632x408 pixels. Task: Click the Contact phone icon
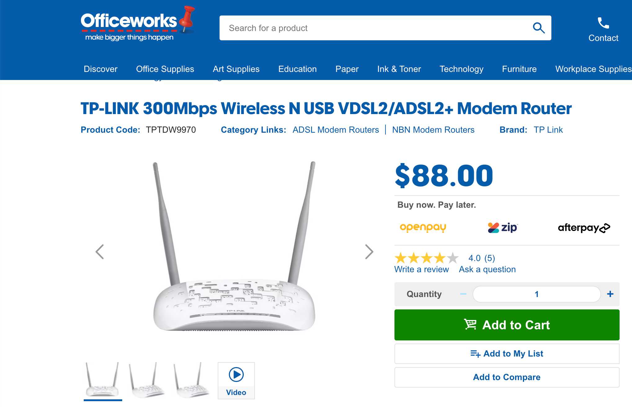[x=603, y=23]
